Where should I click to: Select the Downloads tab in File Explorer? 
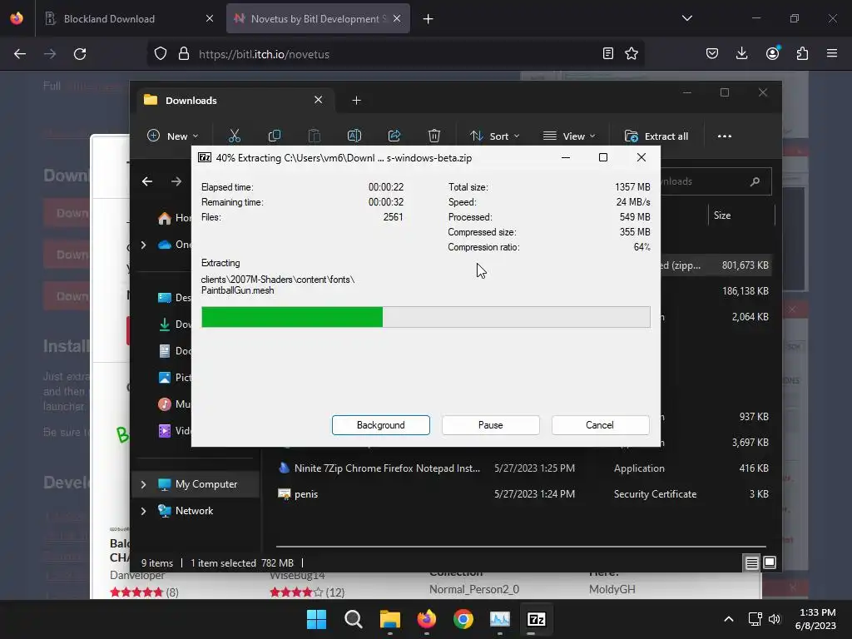[x=234, y=100]
